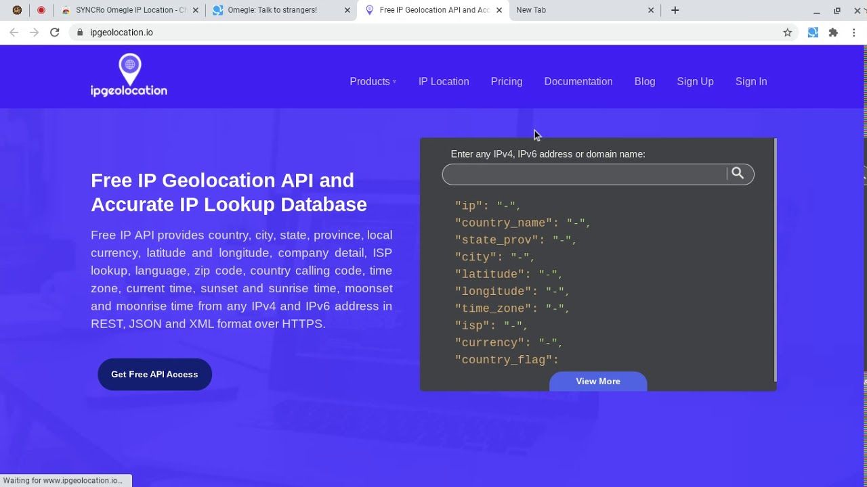This screenshot has width=867, height=487.
Task: Select the first pinned tab with brown icon
Action: 17,10
